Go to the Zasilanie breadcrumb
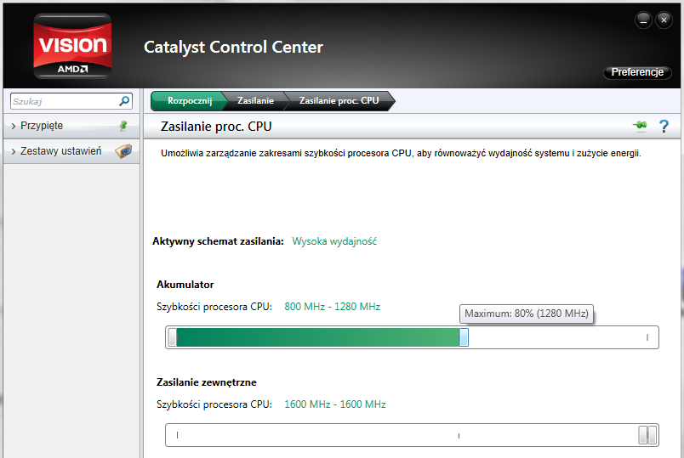 pyautogui.click(x=255, y=100)
